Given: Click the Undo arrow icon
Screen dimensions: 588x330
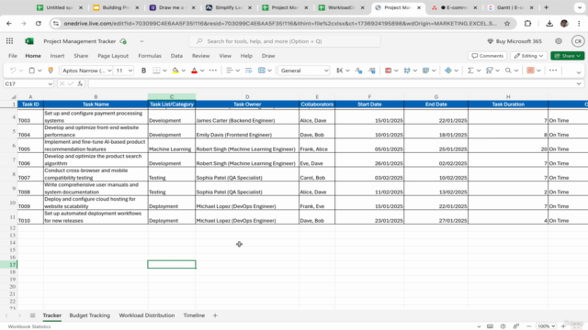Looking at the screenshot, I should [x=13, y=71].
